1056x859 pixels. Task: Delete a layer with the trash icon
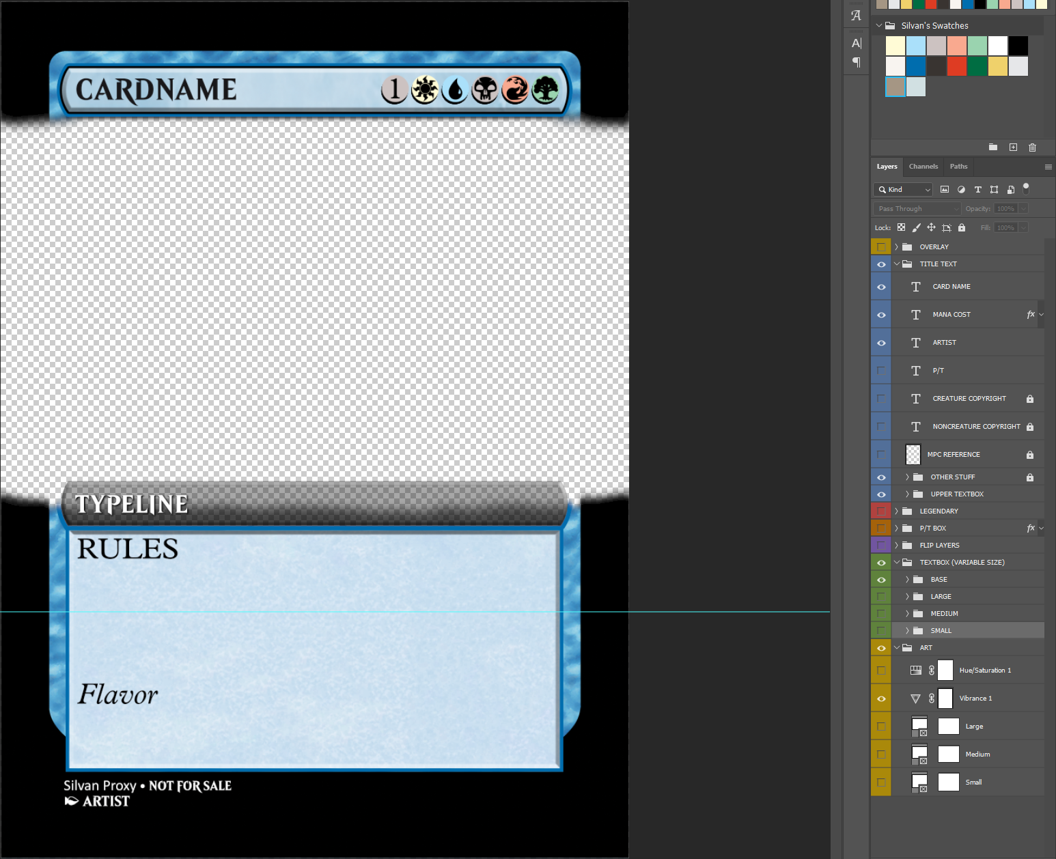tap(1032, 147)
